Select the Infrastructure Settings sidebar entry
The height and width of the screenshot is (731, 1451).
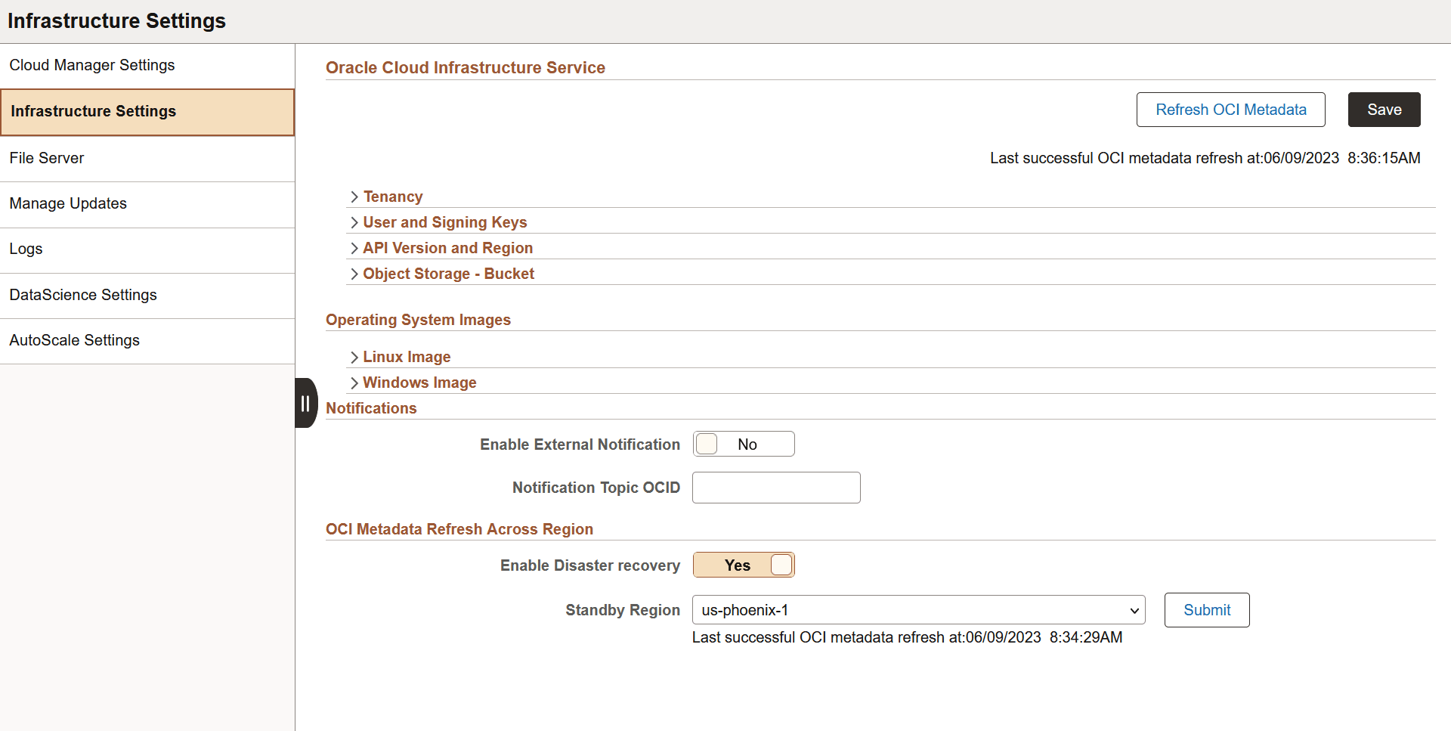point(93,111)
